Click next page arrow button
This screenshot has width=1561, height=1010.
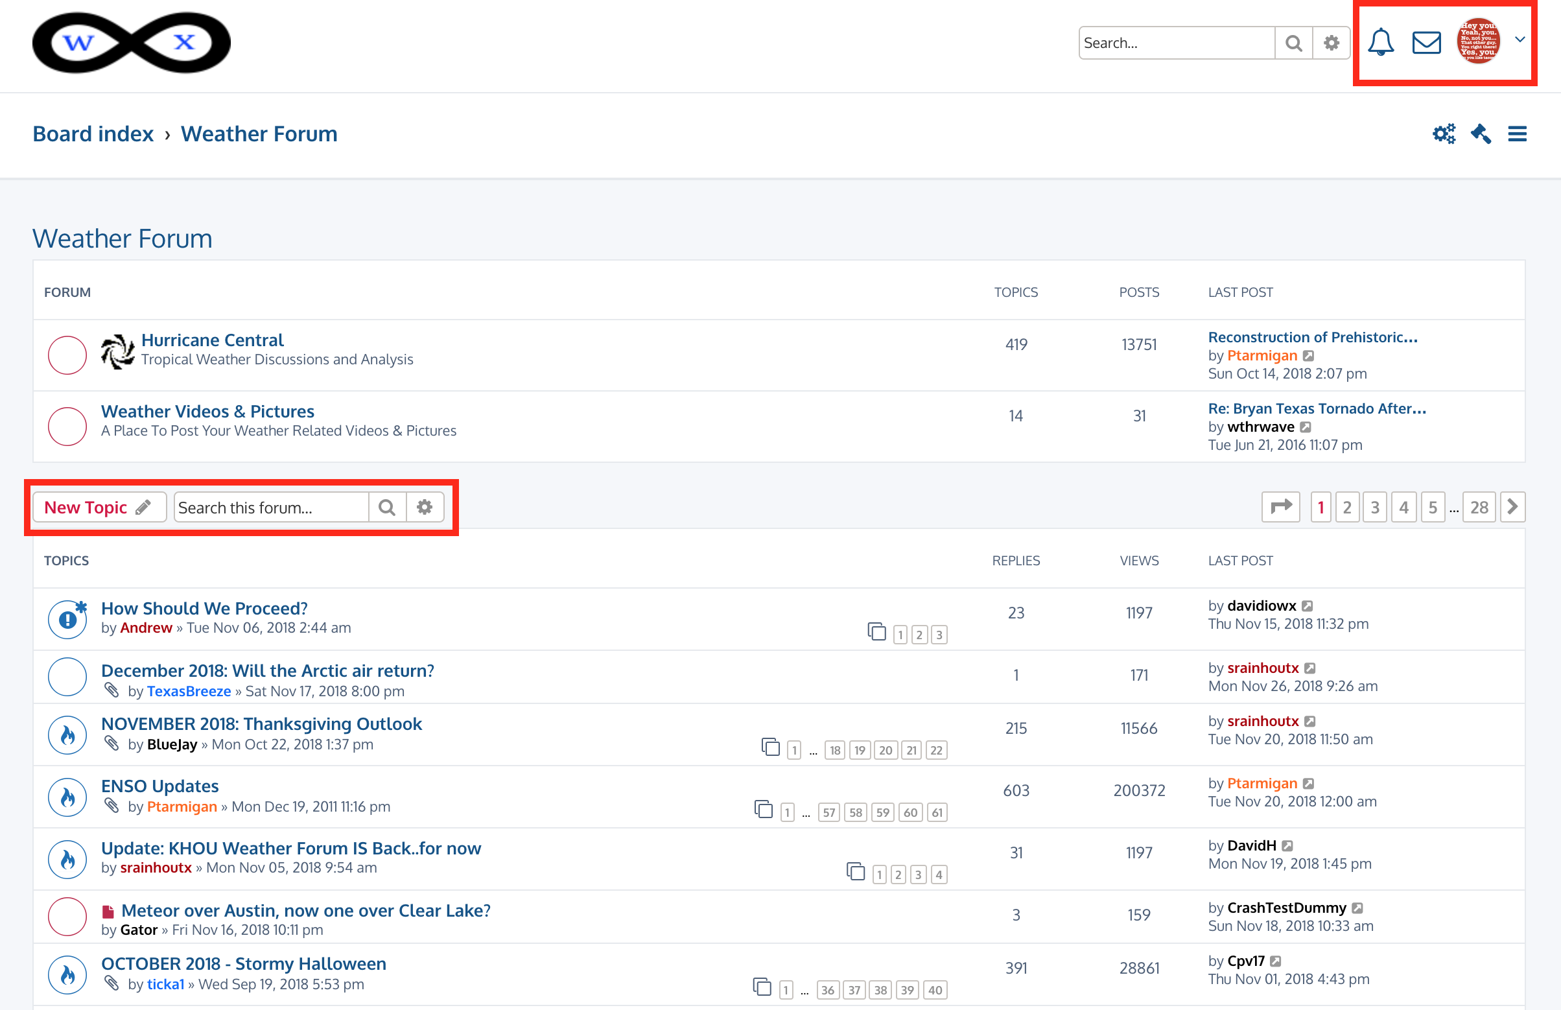click(x=1512, y=507)
